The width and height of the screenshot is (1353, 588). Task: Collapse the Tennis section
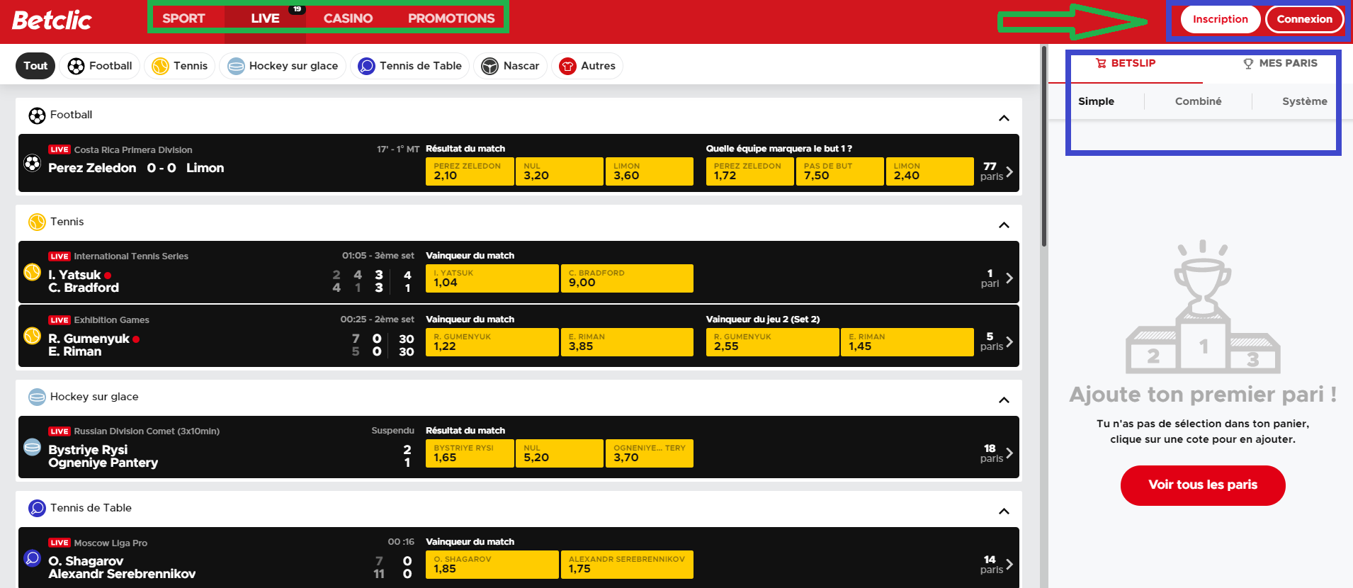point(1004,225)
